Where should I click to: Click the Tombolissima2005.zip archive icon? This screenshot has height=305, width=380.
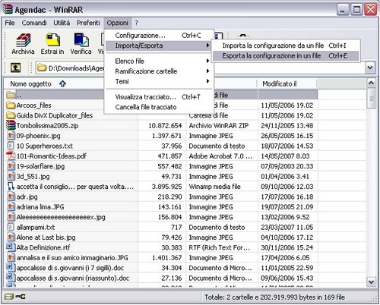click(11, 125)
